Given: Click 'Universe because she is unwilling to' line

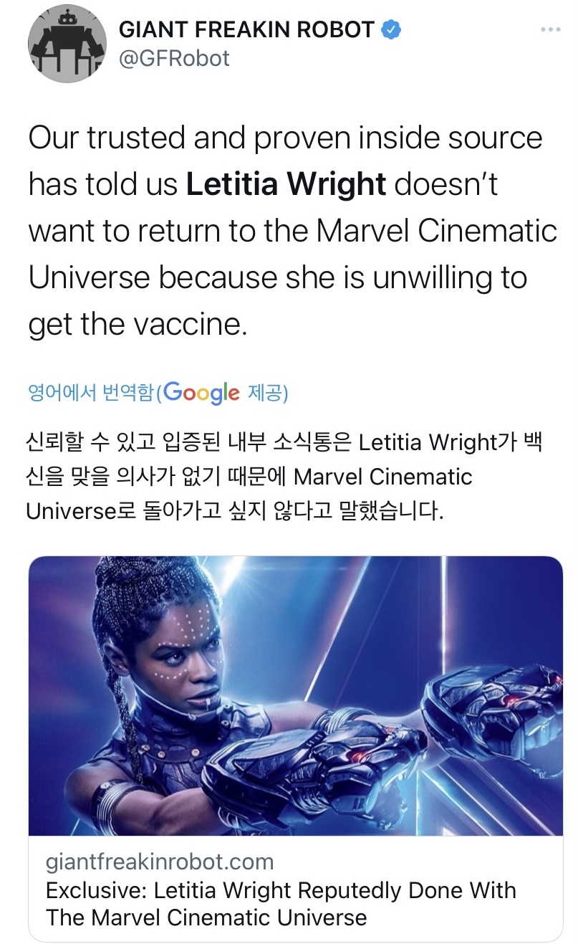Looking at the screenshot, I should click(278, 278).
